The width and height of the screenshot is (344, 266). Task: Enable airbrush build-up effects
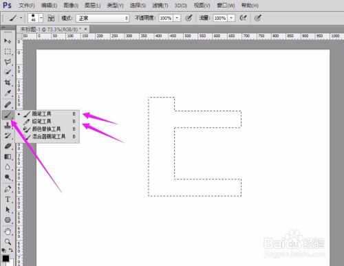pos(243,18)
